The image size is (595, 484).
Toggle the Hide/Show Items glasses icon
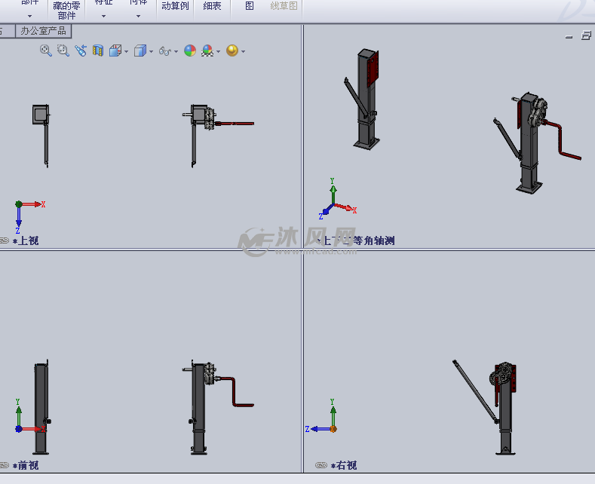165,51
